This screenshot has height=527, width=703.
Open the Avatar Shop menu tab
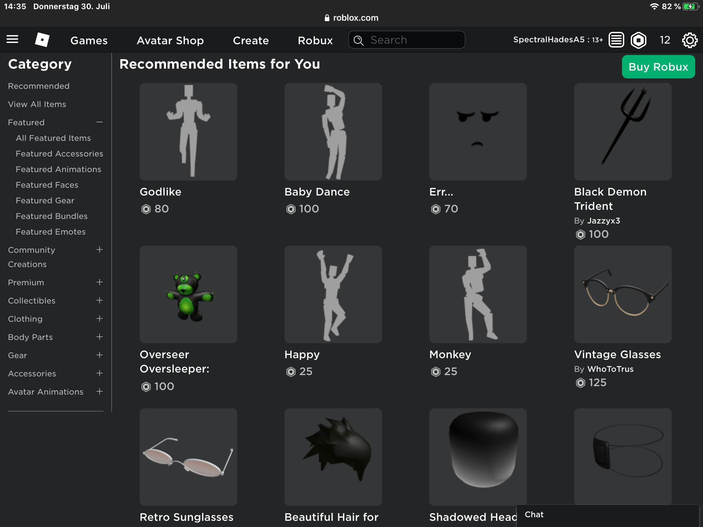170,40
